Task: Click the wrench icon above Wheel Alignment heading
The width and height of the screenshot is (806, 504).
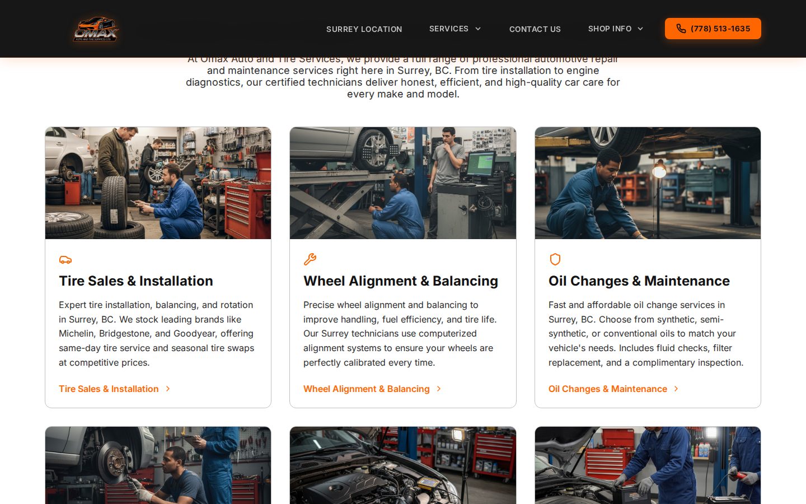Action: [310, 259]
